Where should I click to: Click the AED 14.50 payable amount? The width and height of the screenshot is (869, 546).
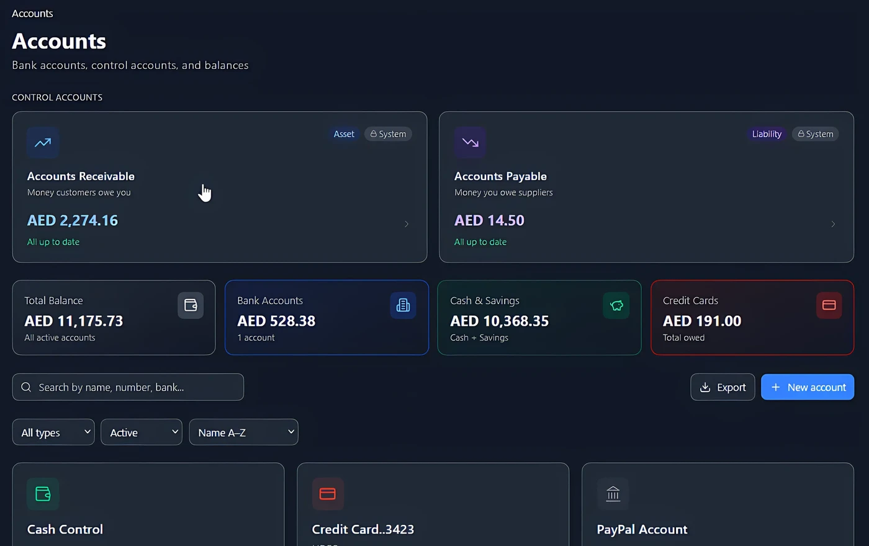coord(489,220)
